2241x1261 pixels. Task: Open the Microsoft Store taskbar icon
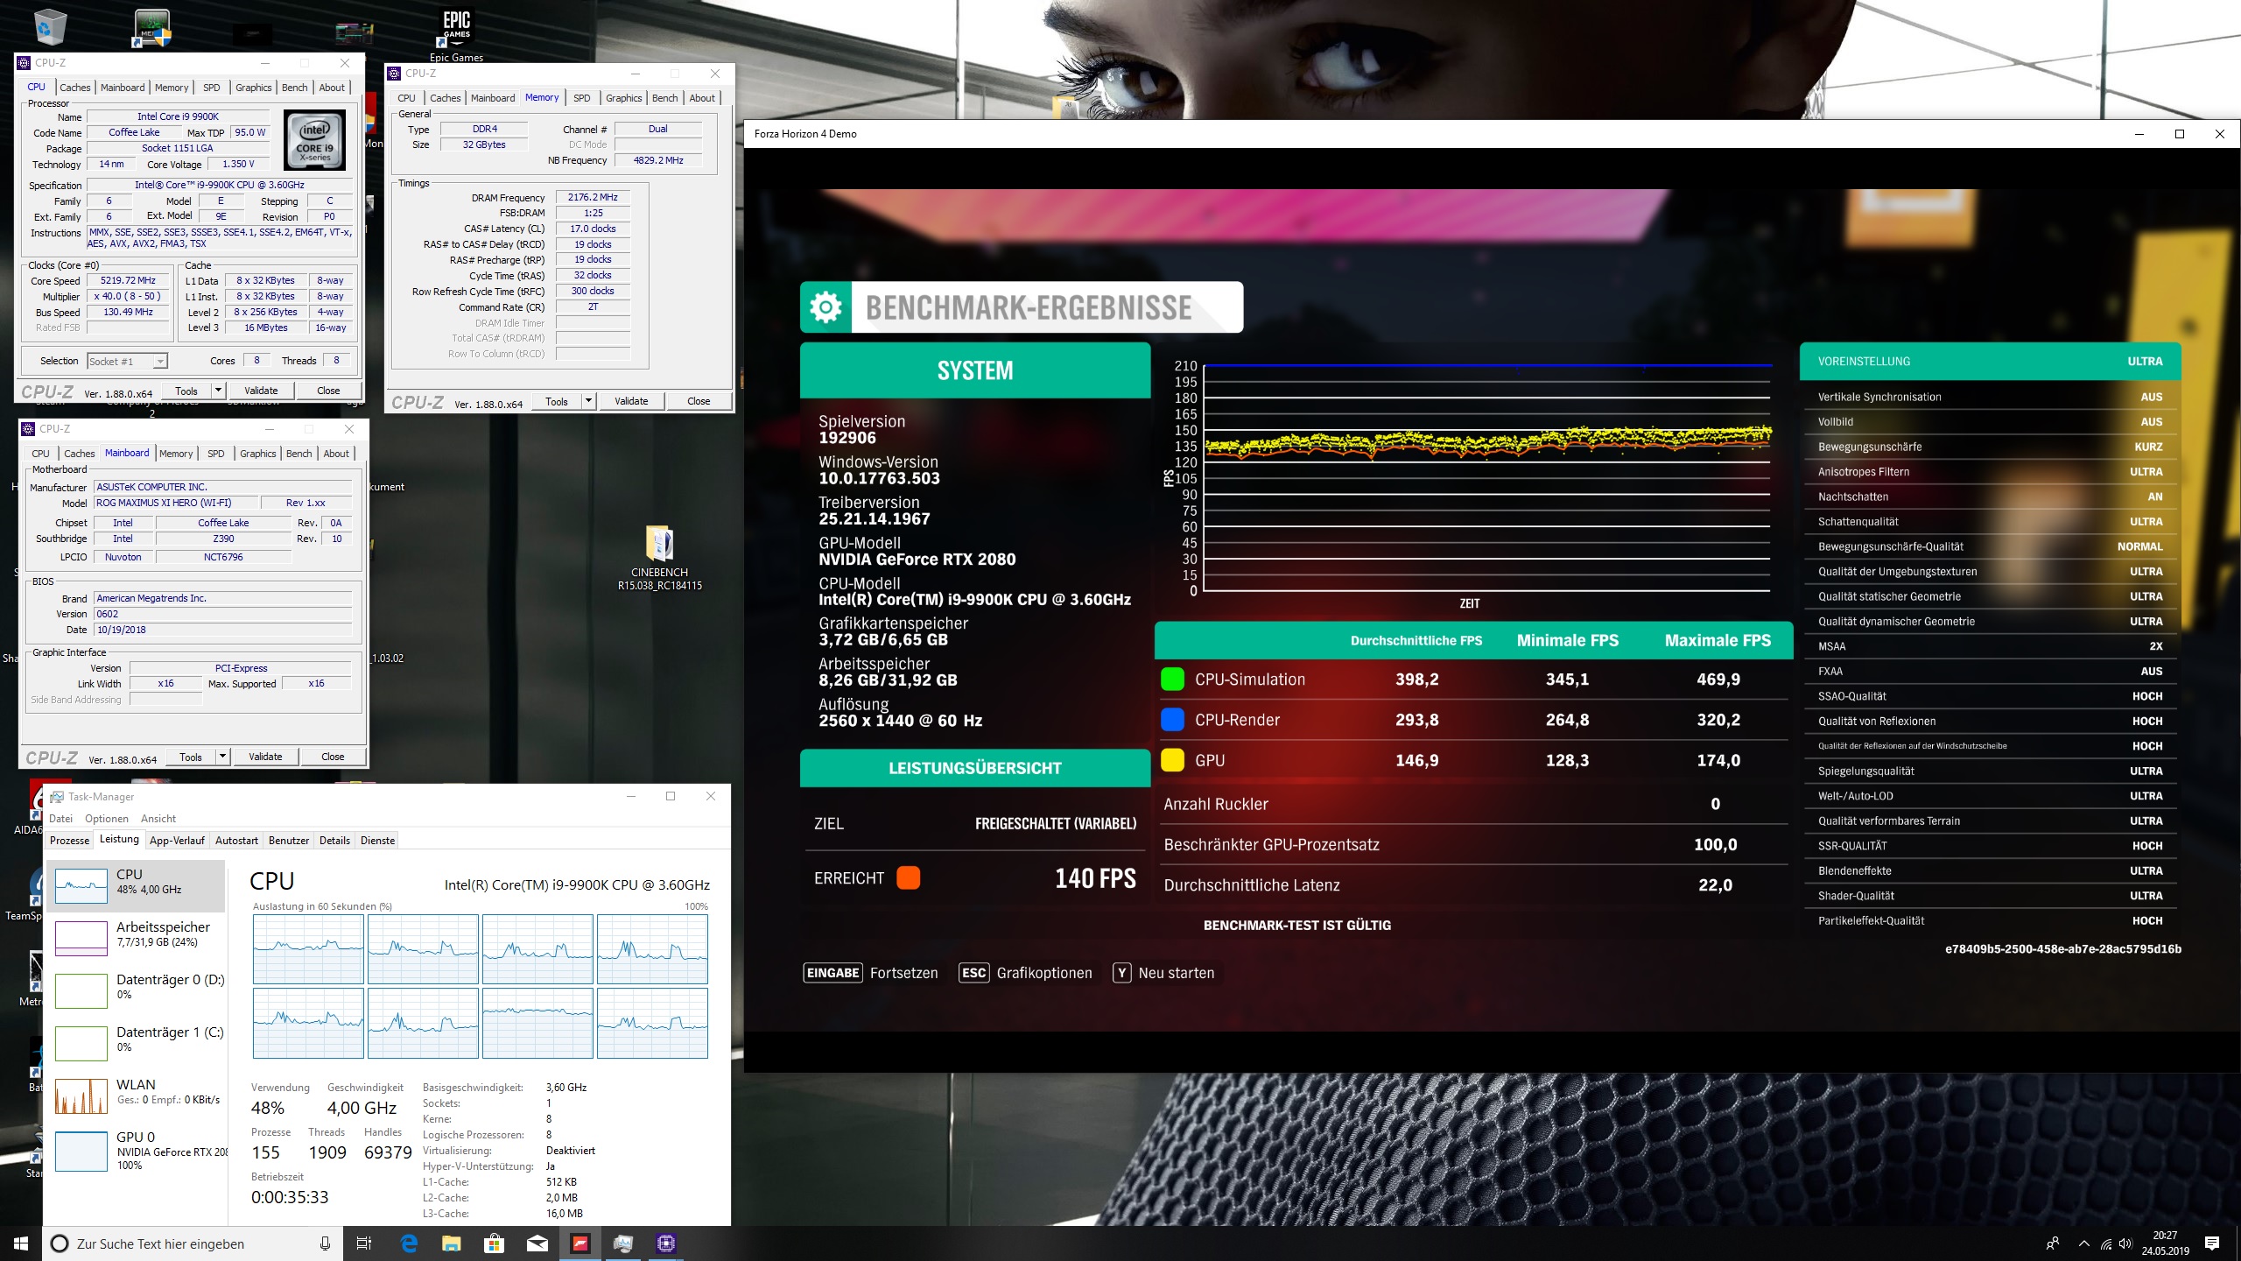coord(495,1243)
